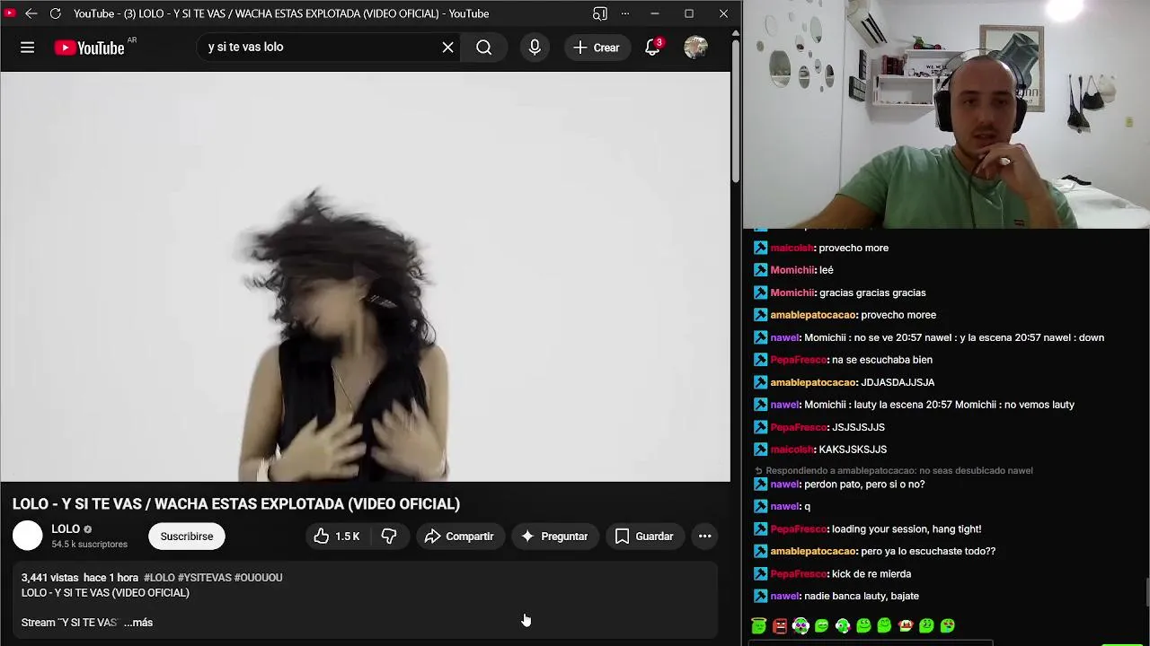
Task: Open Preguntar AI assistant
Action: [554, 537]
